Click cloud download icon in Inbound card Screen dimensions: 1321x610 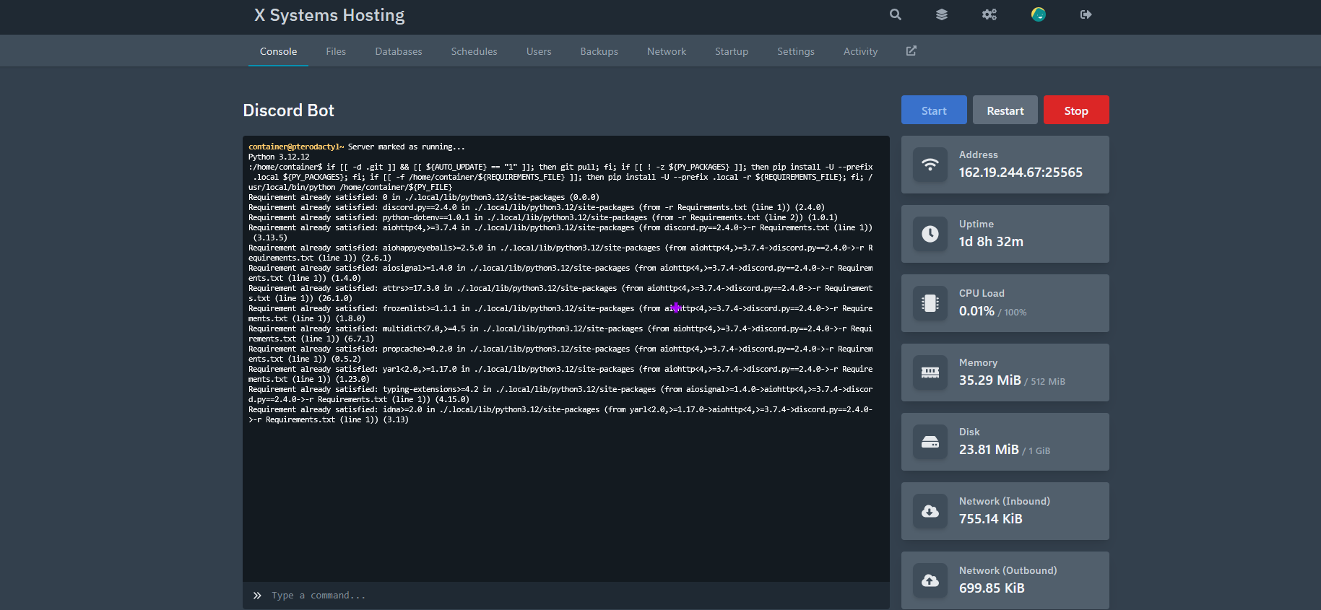930,511
